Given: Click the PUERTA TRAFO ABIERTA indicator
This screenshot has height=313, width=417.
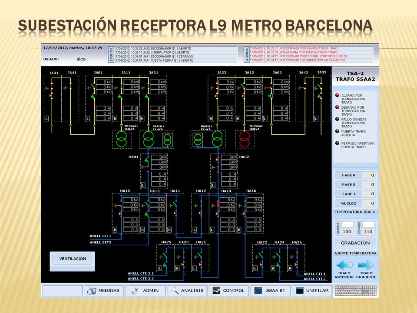Looking at the screenshot, I should (337, 131).
